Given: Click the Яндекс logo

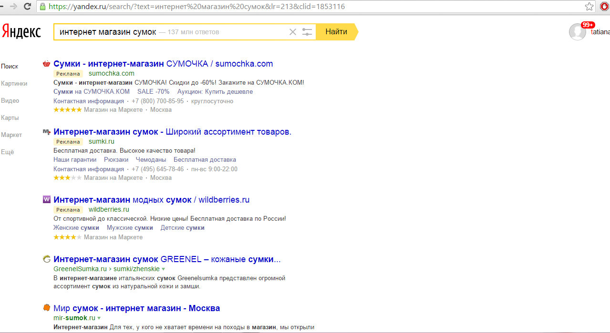Looking at the screenshot, I should point(21,31).
